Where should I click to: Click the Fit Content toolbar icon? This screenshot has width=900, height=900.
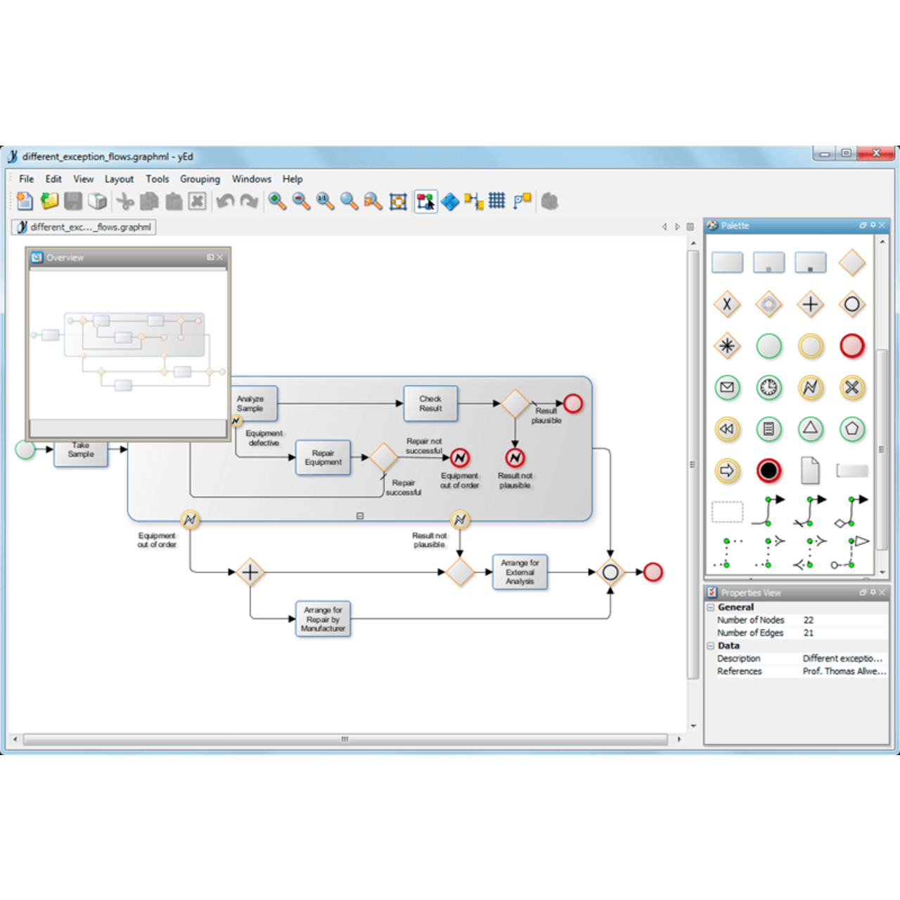[398, 202]
